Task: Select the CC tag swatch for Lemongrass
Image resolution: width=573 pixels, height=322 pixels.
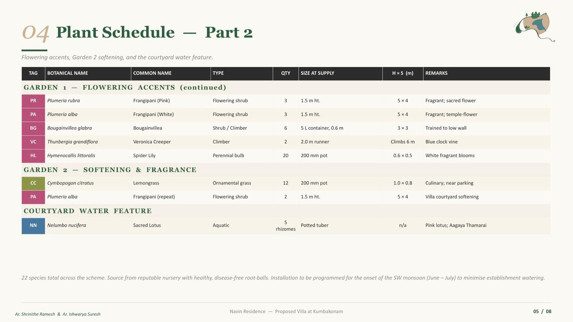Action: coord(33,183)
